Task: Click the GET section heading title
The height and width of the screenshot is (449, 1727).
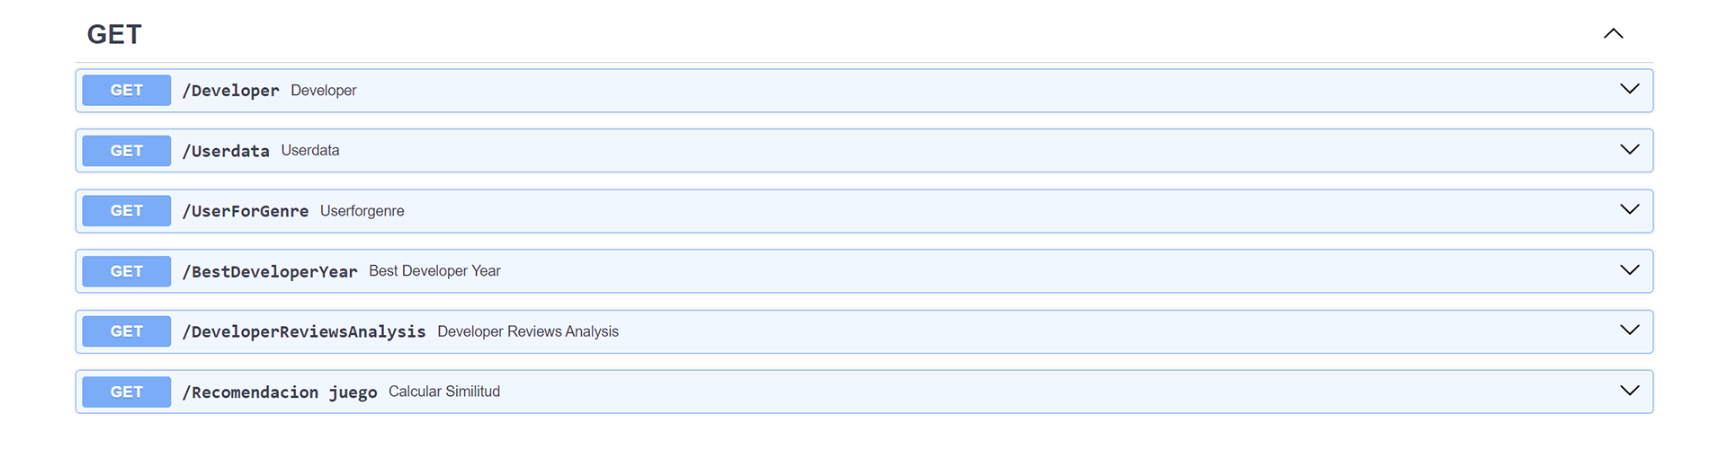Action: click(x=114, y=34)
